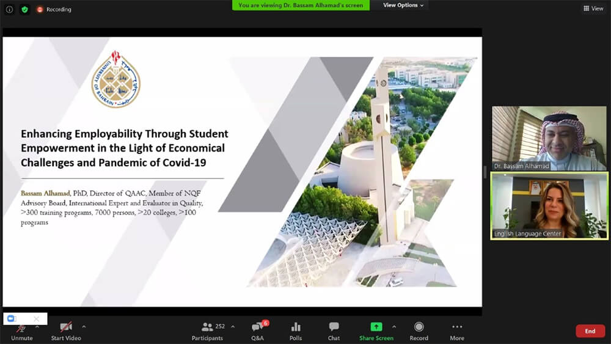Click the red End button
This screenshot has width=611, height=344.
590,331
